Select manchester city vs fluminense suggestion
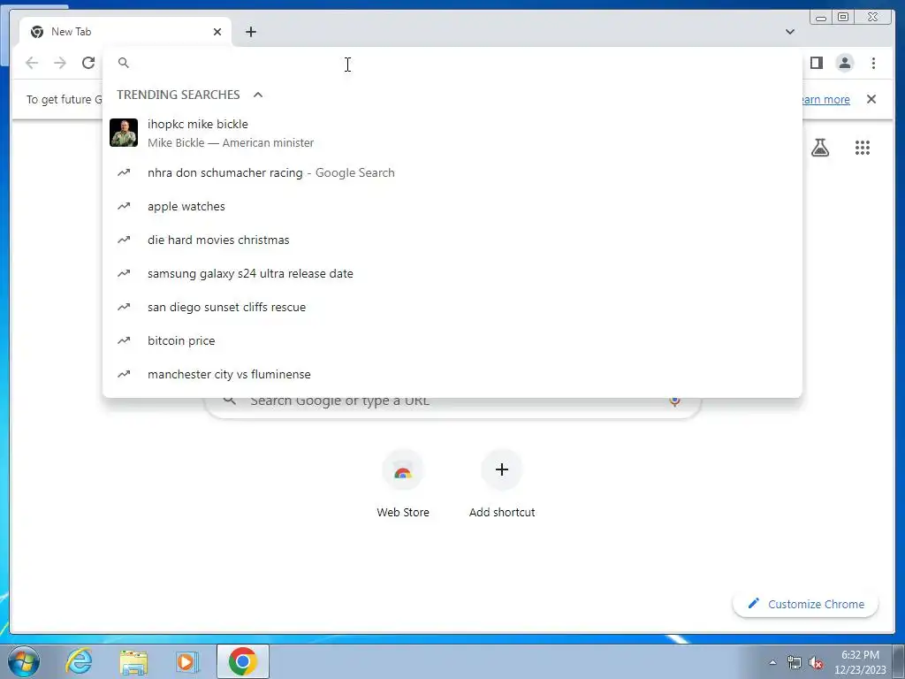905x679 pixels. tap(452, 374)
